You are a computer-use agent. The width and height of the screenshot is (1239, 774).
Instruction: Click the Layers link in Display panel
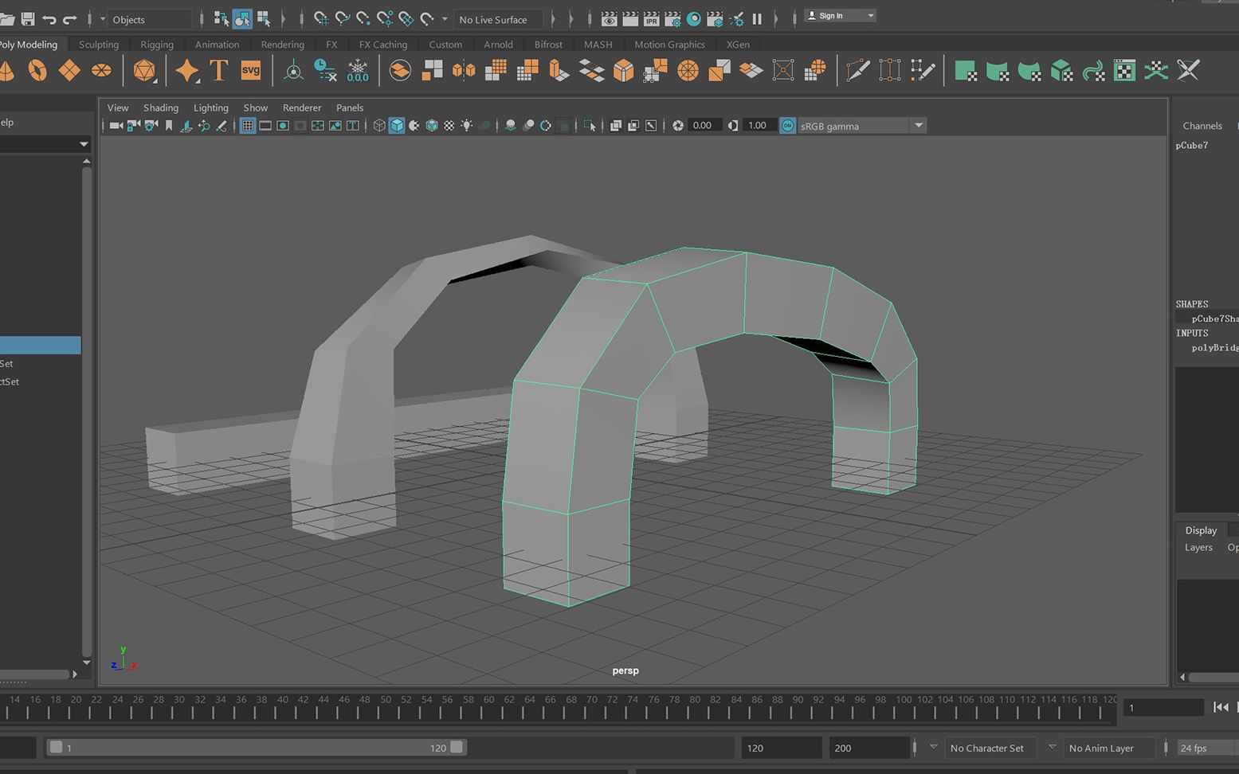[1198, 547]
